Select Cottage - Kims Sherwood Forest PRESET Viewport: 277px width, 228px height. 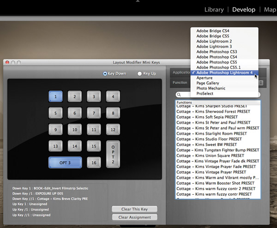point(218,111)
